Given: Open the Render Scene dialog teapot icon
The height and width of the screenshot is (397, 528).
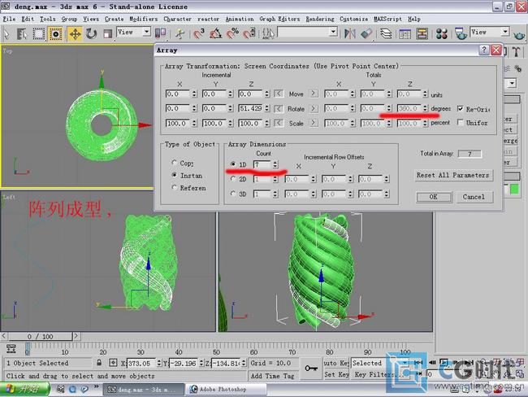Looking at the screenshot, I should (460, 33).
